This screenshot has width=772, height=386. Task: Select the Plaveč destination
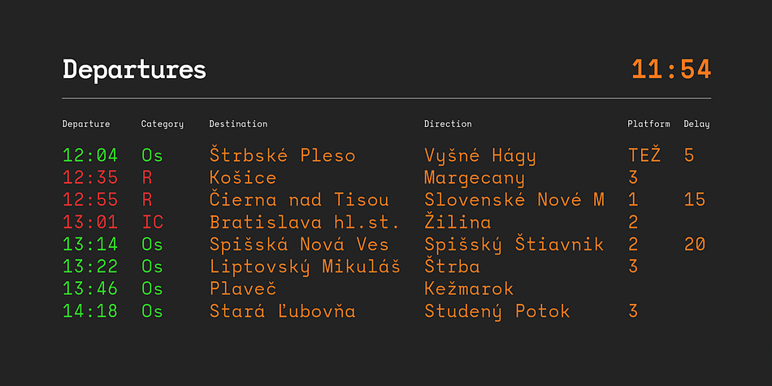click(x=243, y=288)
